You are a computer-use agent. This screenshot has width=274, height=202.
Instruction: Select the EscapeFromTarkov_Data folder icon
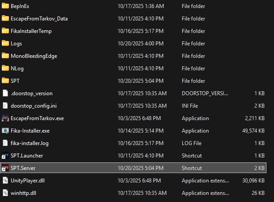[x=5, y=19]
